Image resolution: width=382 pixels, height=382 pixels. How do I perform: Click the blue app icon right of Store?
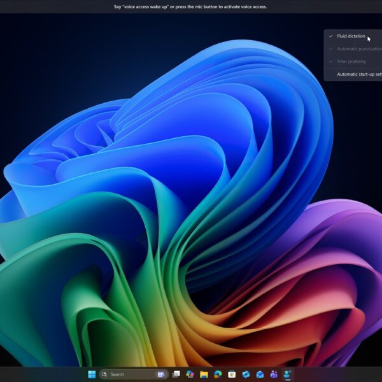(x=246, y=374)
